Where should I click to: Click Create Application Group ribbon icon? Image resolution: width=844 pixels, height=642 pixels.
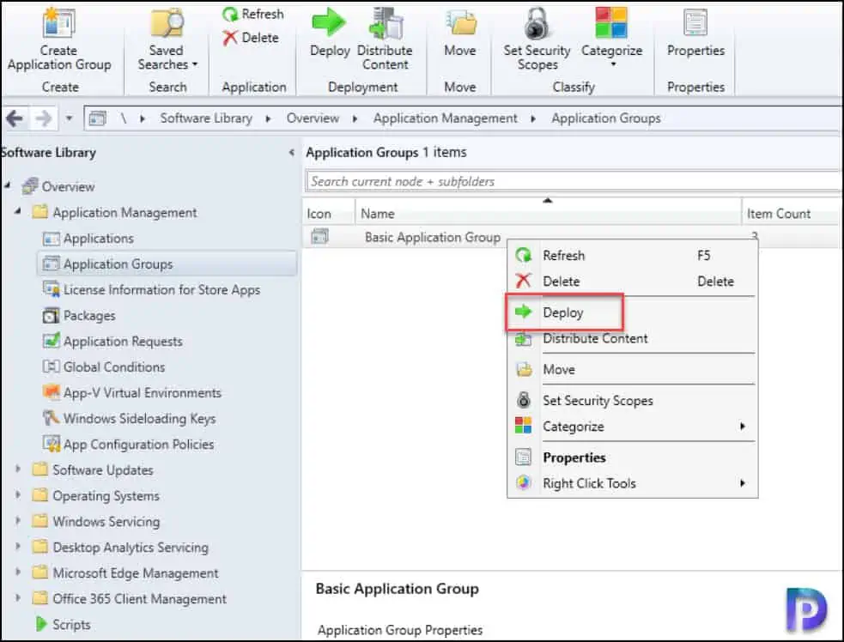(58, 24)
